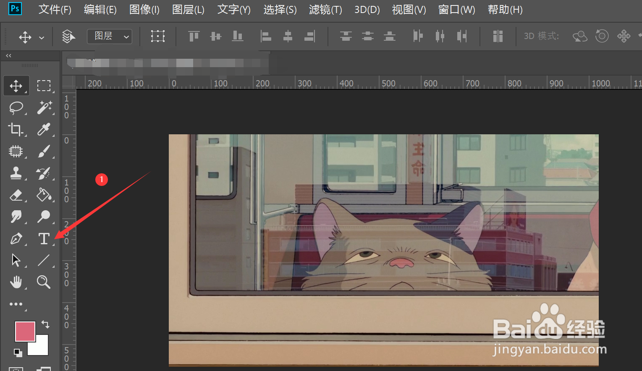Screen dimensions: 642x371
Task: Align bottom edges button
Action: click(x=238, y=37)
